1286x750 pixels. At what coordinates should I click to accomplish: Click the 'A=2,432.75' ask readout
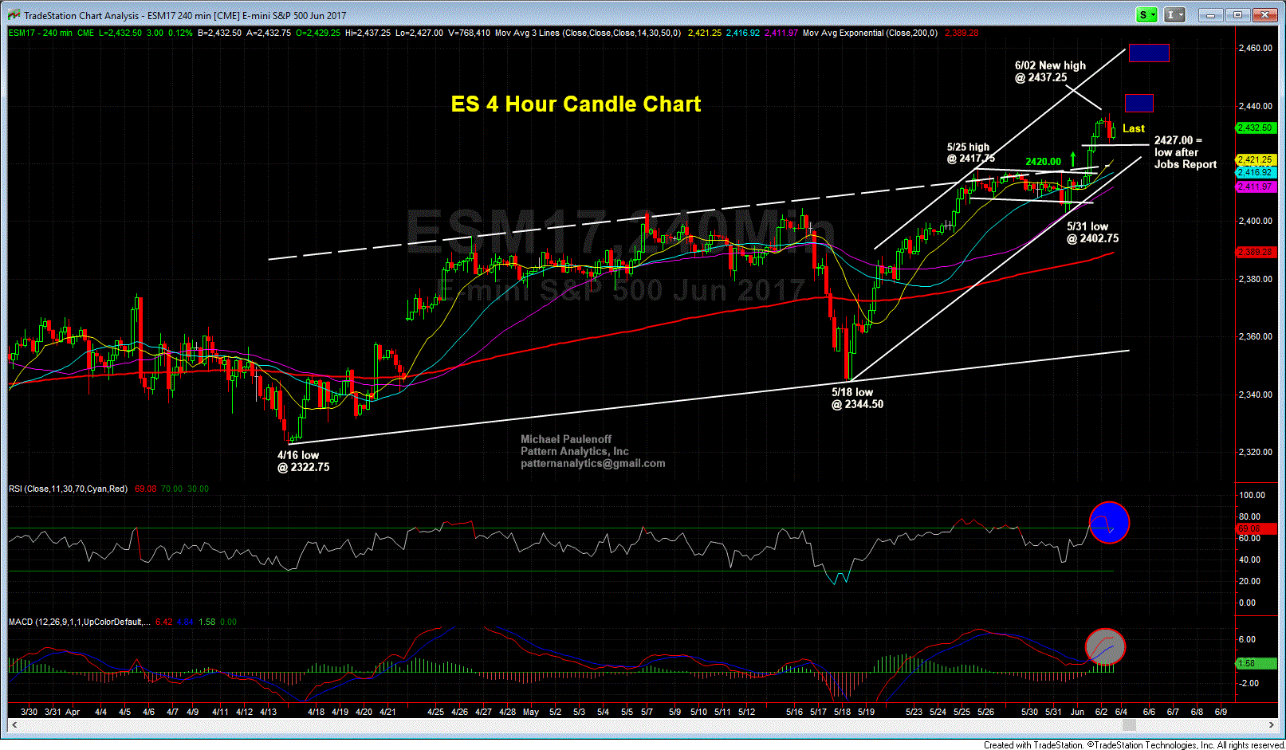pyautogui.click(x=269, y=33)
